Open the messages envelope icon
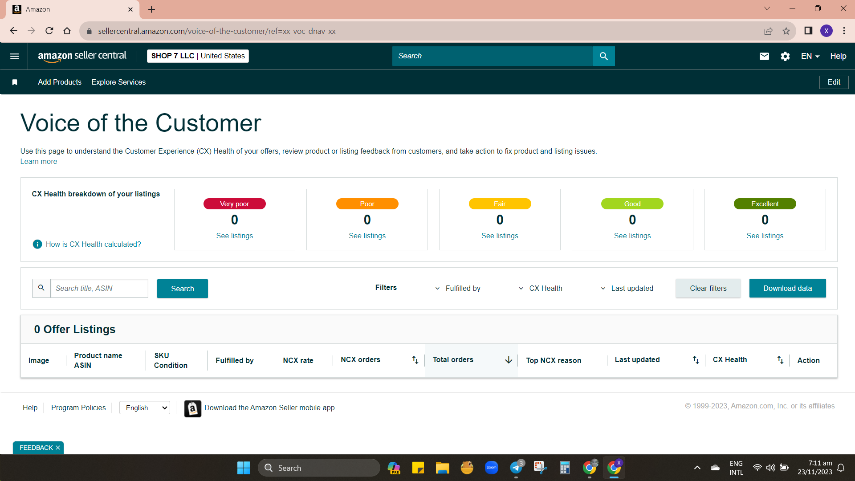Screen dimensions: 855x481 (764, 56)
